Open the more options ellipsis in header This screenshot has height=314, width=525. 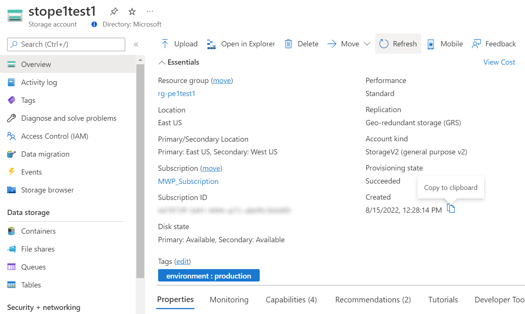tap(150, 11)
